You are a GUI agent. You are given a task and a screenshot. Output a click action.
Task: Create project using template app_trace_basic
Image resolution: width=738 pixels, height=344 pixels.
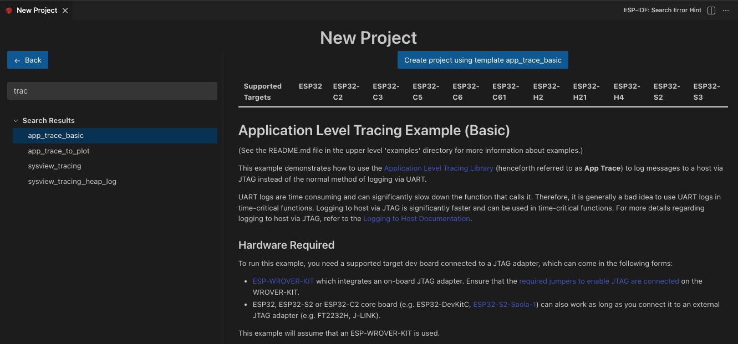482,60
